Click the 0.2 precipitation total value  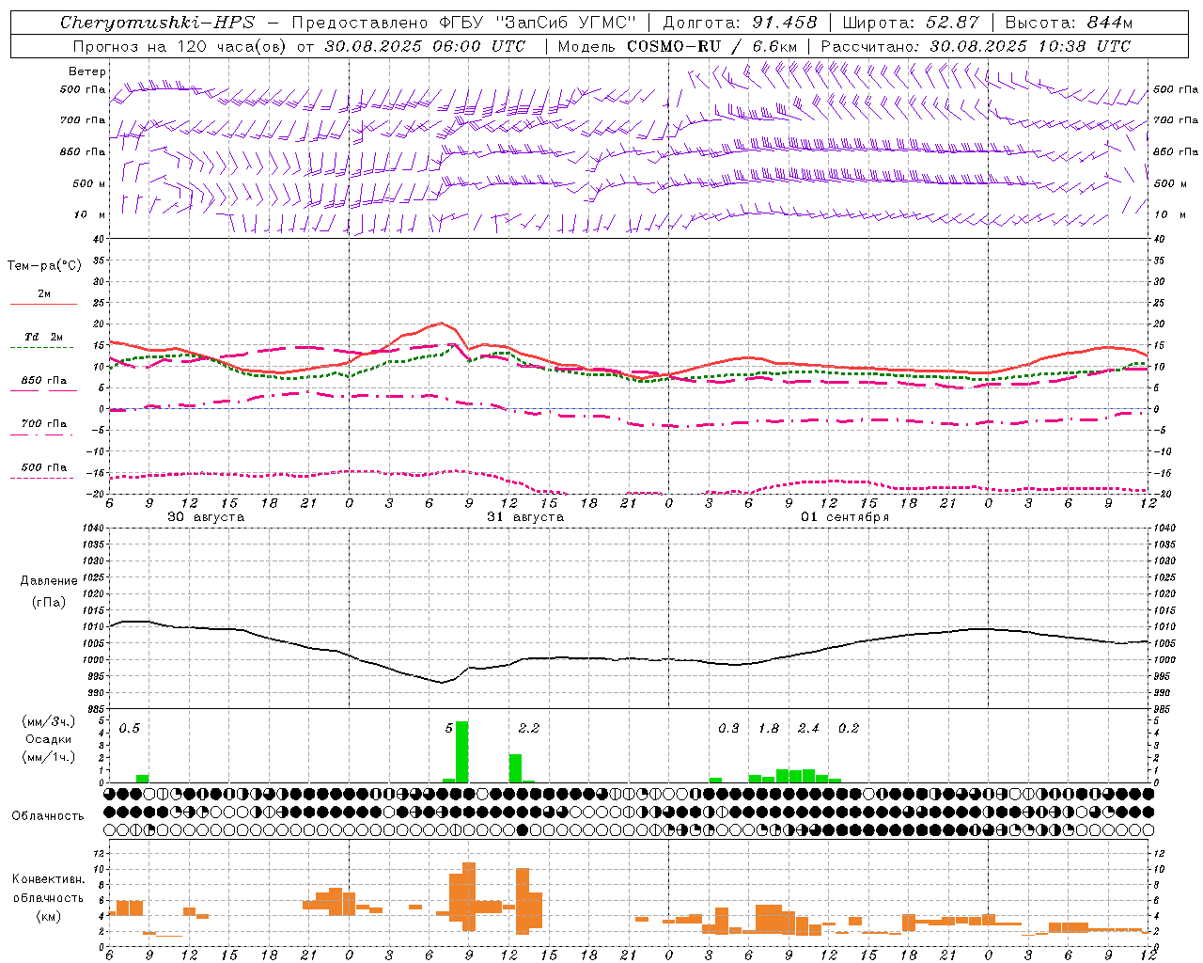click(x=849, y=729)
